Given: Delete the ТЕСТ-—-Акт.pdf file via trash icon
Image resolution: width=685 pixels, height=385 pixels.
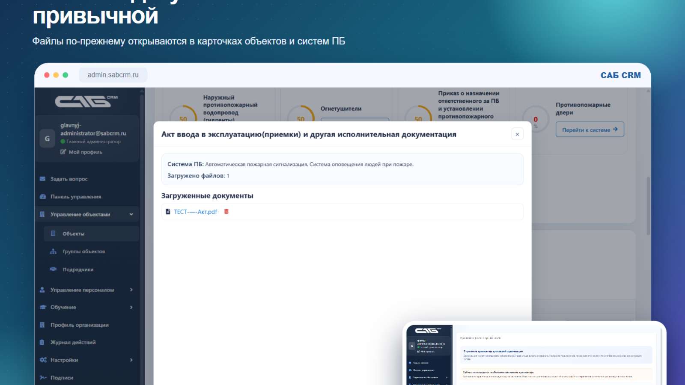Looking at the screenshot, I should click(x=226, y=211).
